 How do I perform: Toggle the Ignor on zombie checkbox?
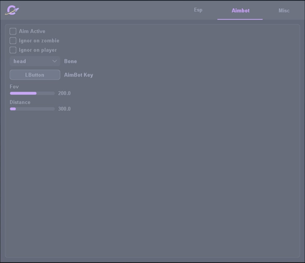coord(13,41)
